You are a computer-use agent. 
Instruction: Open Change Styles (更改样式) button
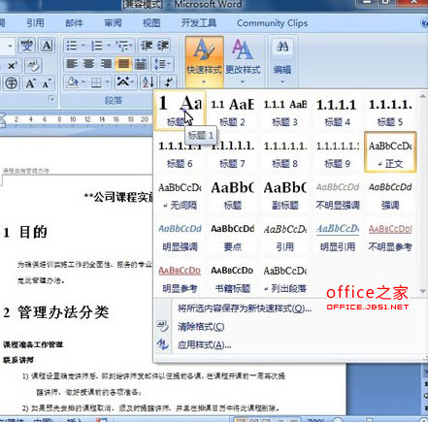click(x=243, y=61)
